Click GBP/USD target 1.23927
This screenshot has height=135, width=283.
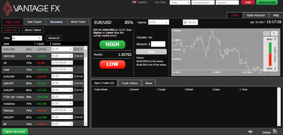42,56
